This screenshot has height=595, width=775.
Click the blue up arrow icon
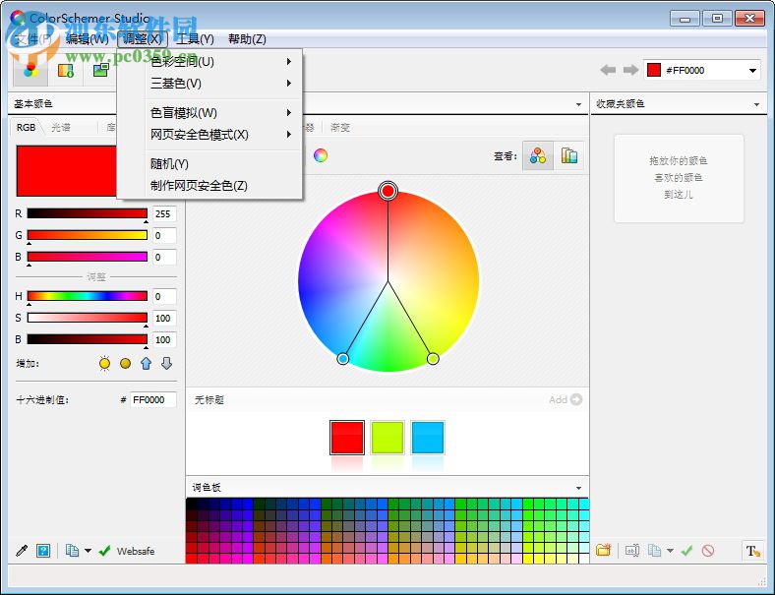click(x=146, y=364)
